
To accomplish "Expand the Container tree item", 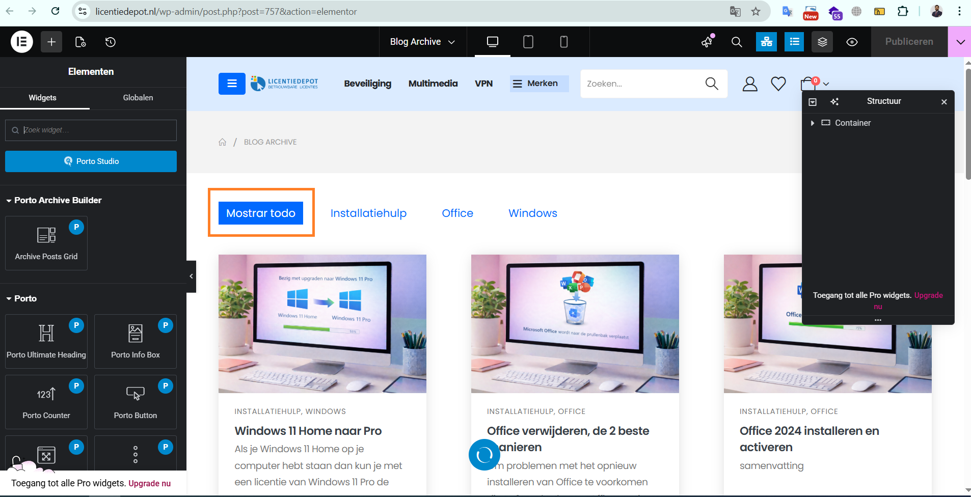I will [x=813, y=123].
